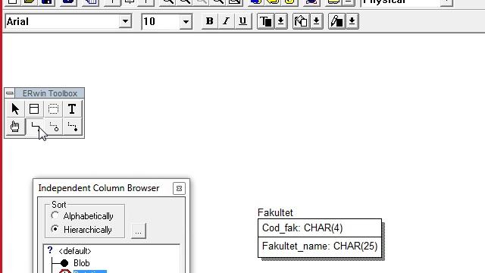Open the line color dropdown arrow
The width and height of the screenshot is (485, 273).
pyautogui.click(x=352, y=21)
